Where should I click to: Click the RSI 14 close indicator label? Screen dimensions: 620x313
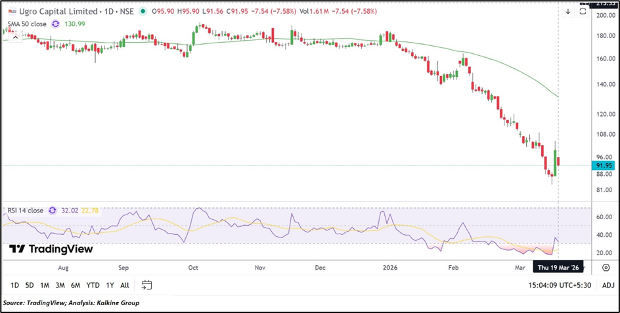click(26, 211)
